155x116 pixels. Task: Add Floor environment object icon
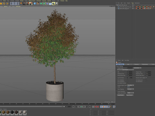pos(50,4)
